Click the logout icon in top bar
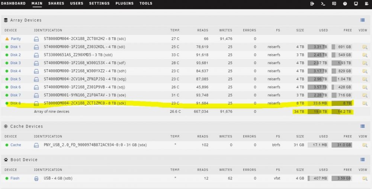This screenshot has width=372, height=189. click(312, 4)
